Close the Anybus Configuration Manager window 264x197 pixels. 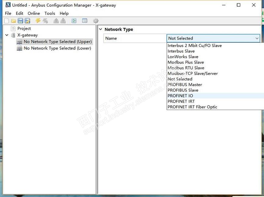click(x=254, y=5)
